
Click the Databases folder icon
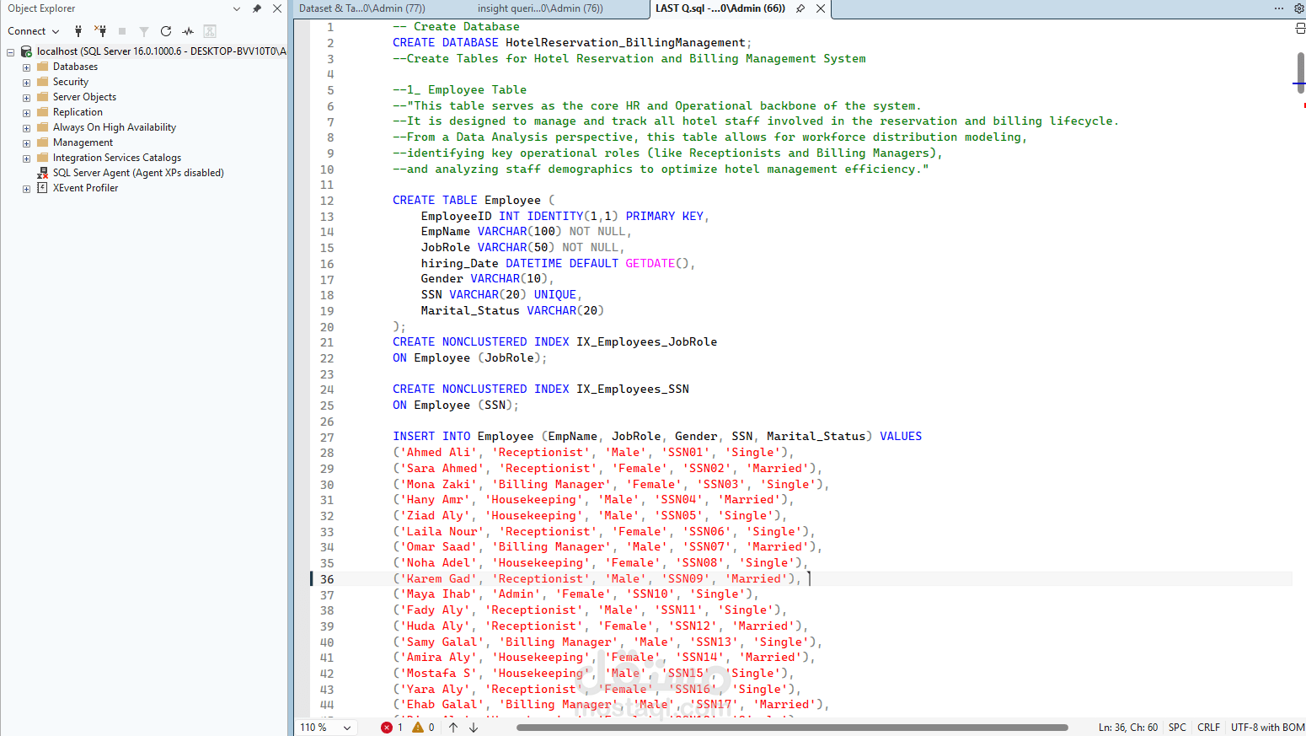pyautogui.click(x=42, y=67)
